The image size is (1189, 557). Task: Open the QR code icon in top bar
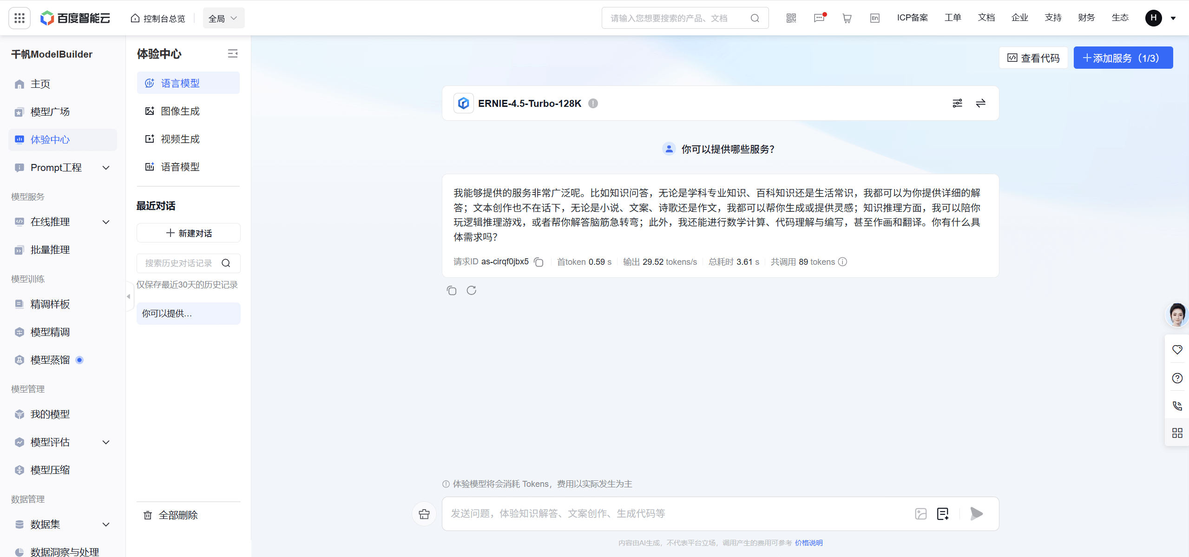point(790,18)
